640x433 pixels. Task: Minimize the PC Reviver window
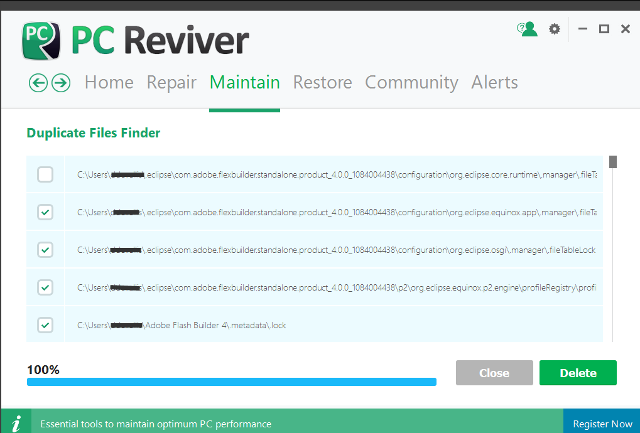(583, 29)
